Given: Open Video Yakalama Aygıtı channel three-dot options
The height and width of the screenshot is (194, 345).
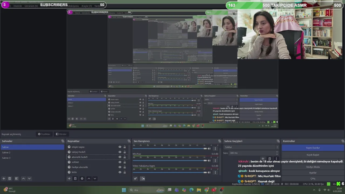Looking at the screenshot, I should pos(215,172).
